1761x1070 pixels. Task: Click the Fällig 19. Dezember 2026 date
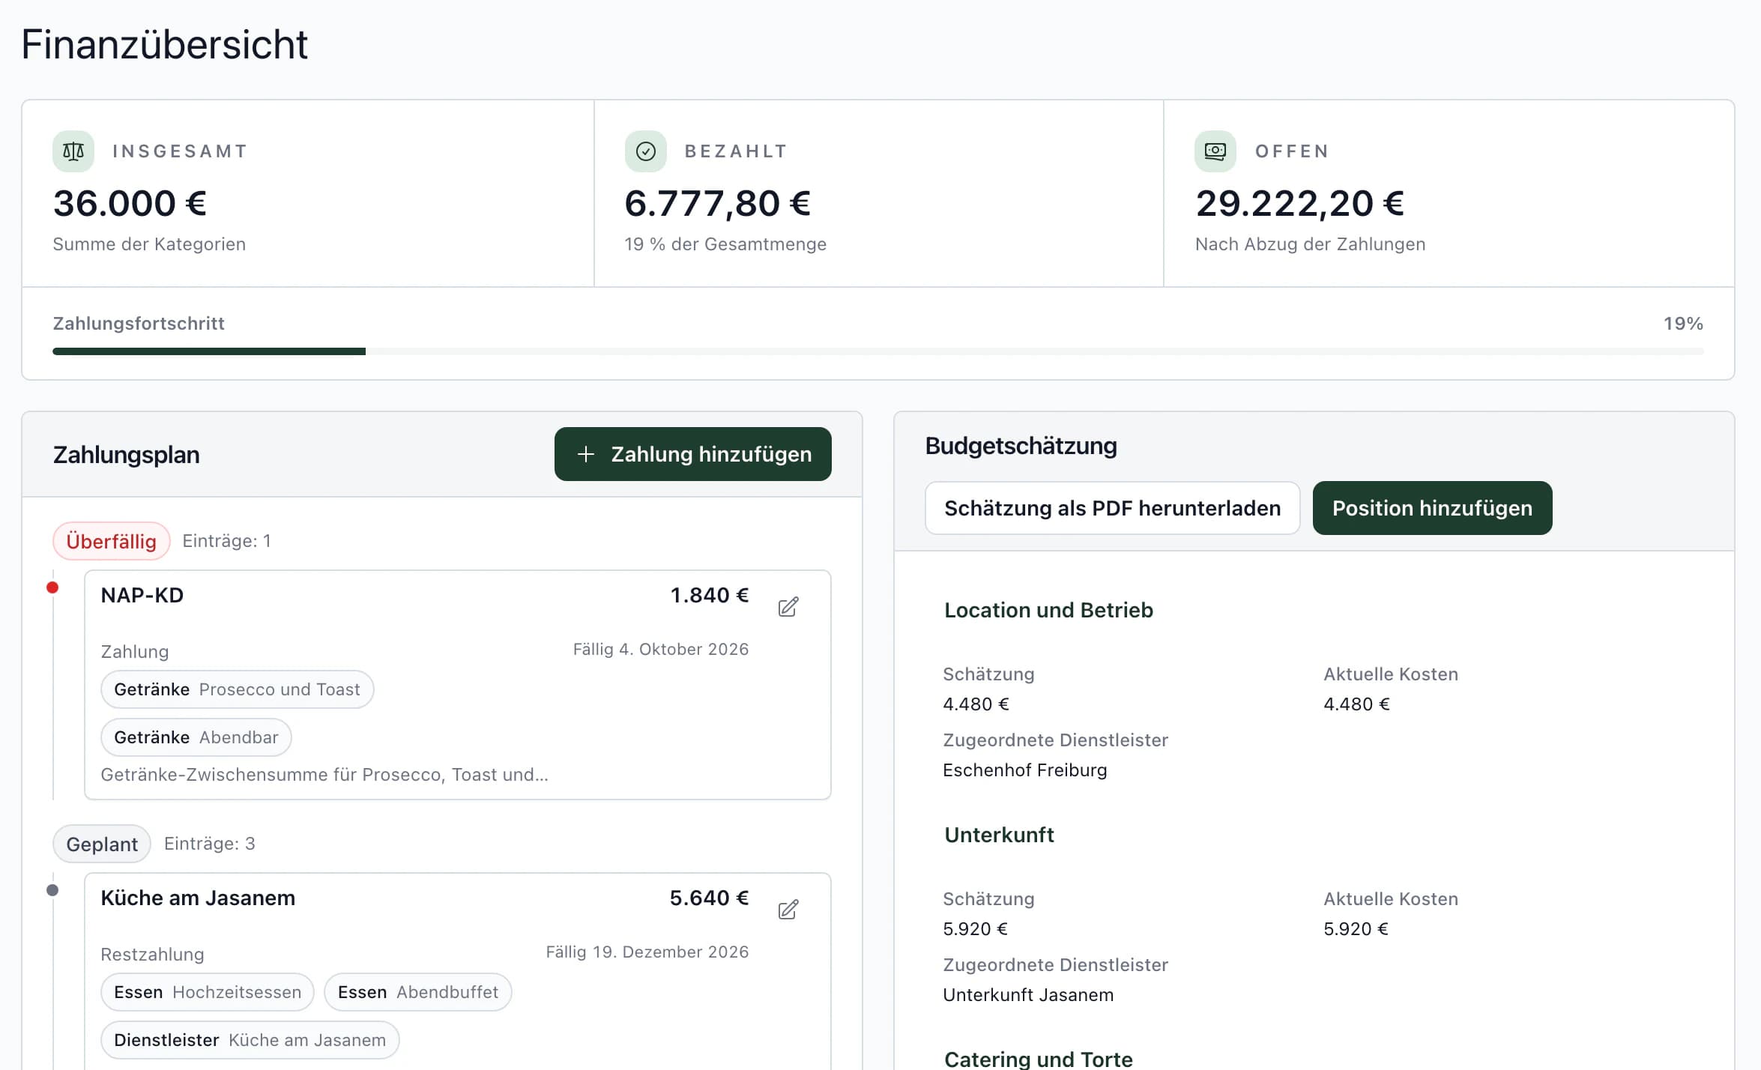[x=647, y=952]
